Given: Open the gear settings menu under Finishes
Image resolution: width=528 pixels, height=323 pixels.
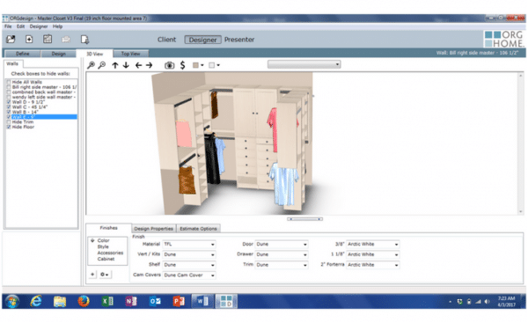Looking at the screenshot, I should (x=105, y=275).
